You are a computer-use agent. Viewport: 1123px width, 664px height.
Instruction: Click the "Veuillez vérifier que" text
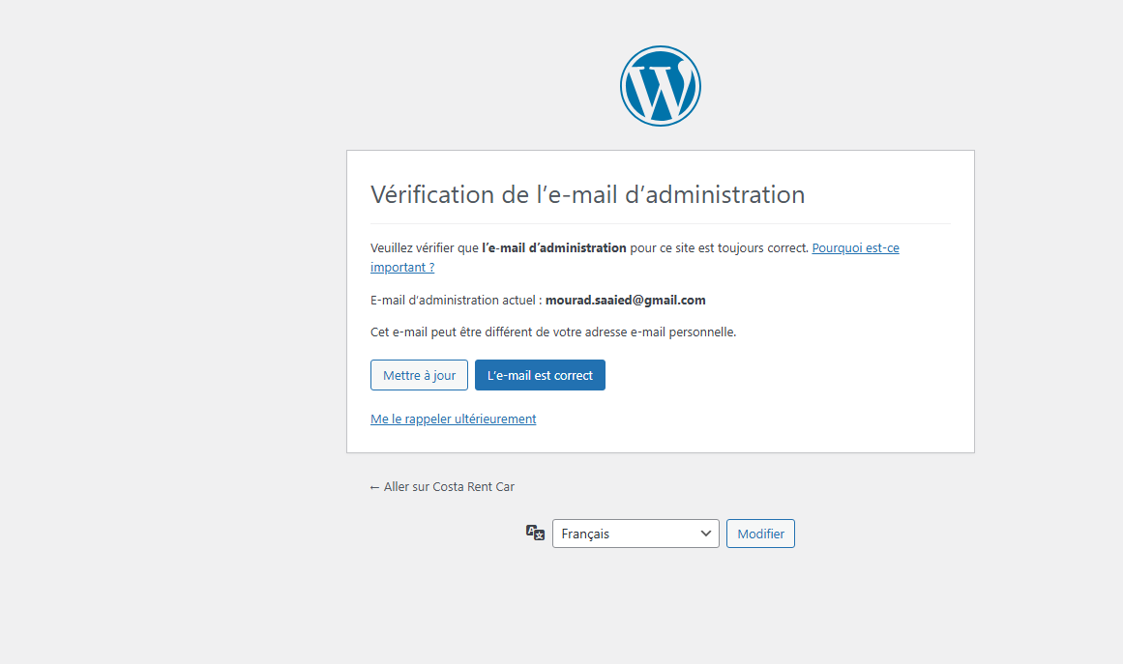(x=424, y=248)
